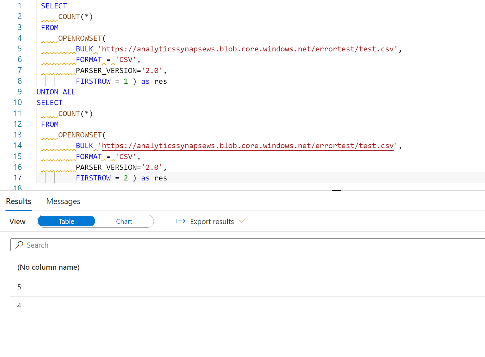Click the first SELECT keyword on line 1

click(54, 6)
